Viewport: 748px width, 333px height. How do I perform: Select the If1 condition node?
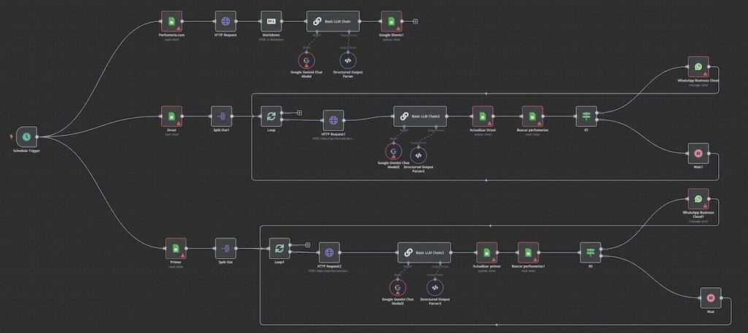(586, 116)
